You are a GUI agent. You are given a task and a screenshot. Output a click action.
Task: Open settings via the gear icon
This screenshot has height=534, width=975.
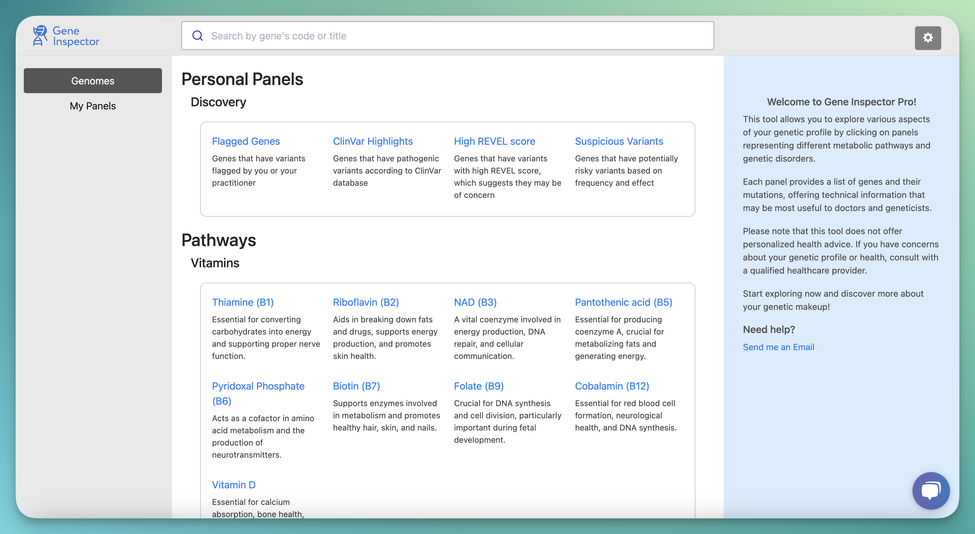click(x=928, y=38)
